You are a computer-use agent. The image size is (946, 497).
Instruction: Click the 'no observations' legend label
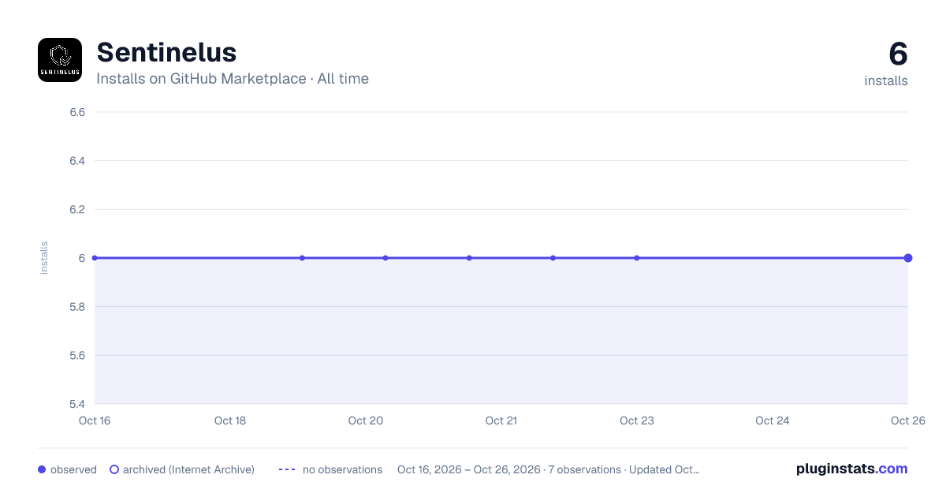[x=342, y=469]
